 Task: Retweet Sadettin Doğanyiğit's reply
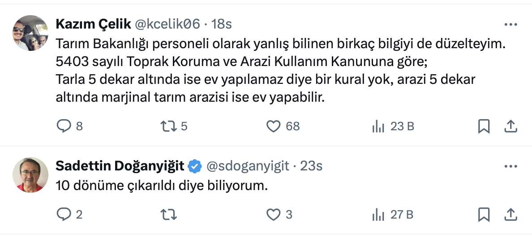coord(168,215)
